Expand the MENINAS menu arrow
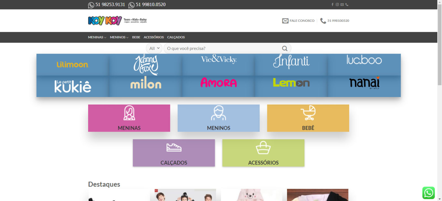 105,37
